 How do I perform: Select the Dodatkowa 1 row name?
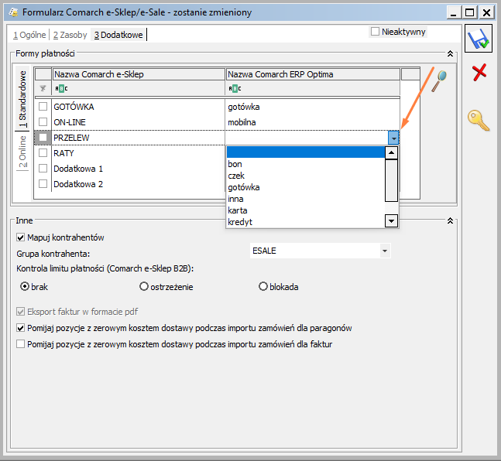(x=78, y=169)
